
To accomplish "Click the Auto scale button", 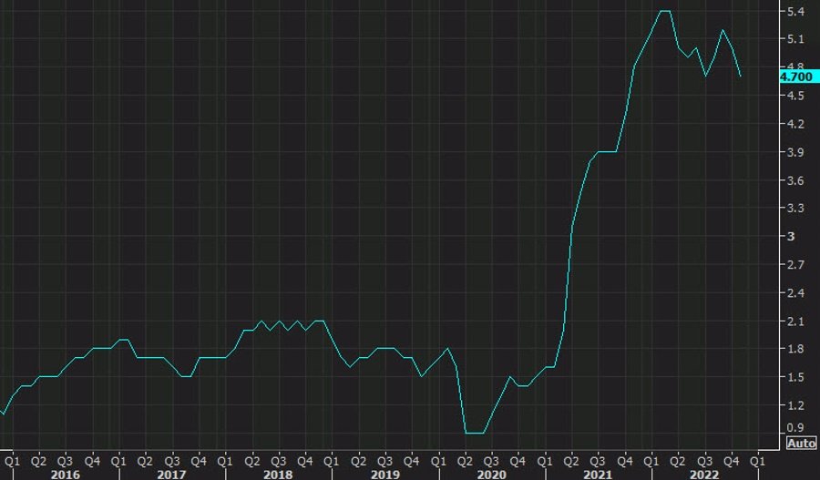I will coord(801,444).
